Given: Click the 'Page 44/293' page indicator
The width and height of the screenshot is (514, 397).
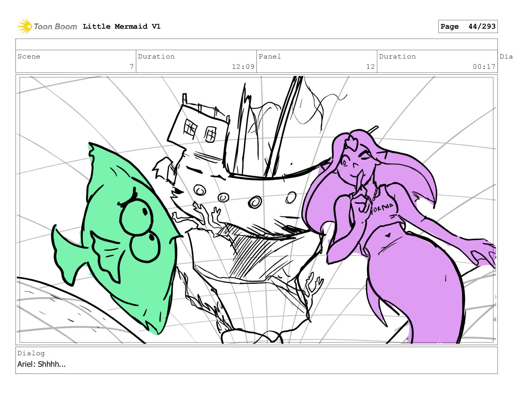Looking at the screenshot, I should pos(468,26).
